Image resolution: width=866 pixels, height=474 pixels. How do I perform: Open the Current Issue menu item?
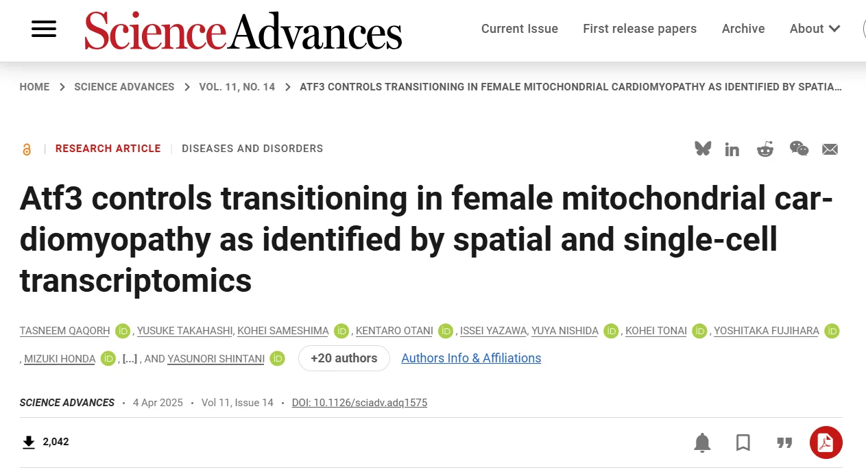(520, 29)
